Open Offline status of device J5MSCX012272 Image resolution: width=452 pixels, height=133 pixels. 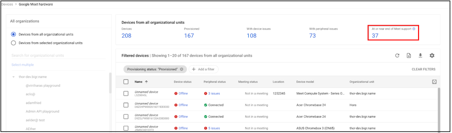point(183,128)
